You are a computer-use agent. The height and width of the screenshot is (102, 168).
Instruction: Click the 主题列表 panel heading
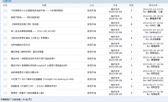pyautogui.click(x=7, y=1)
